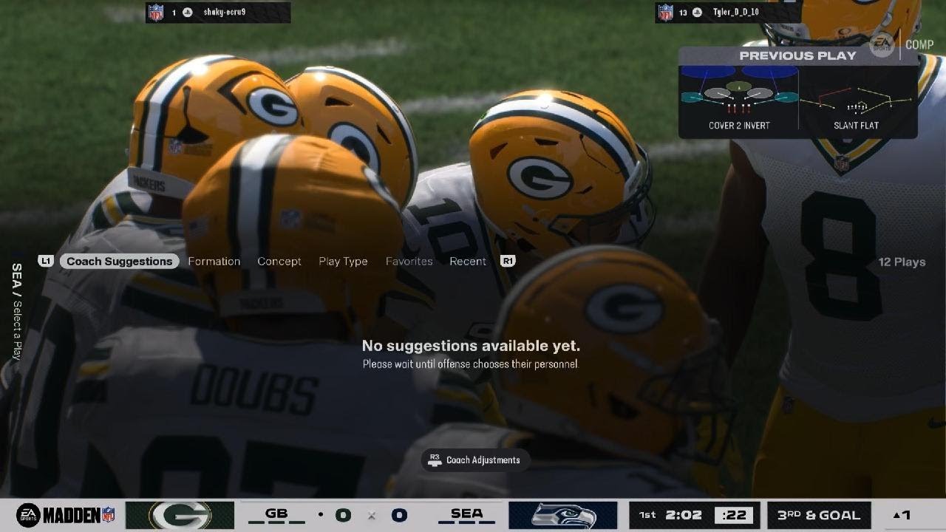
Task: View the Slant Flat play diagram
Action: [x=857, y=98]
